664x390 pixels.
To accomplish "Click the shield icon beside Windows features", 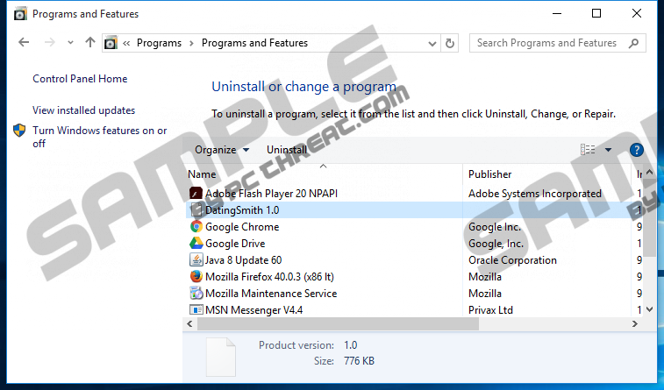I will (x=19, y=131).
